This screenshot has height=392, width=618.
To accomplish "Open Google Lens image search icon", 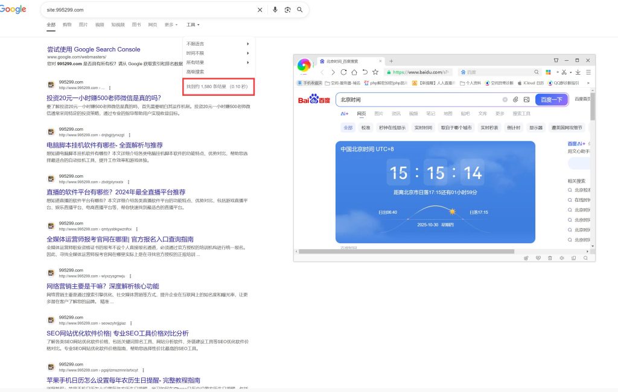I will [x=287, y=10].
